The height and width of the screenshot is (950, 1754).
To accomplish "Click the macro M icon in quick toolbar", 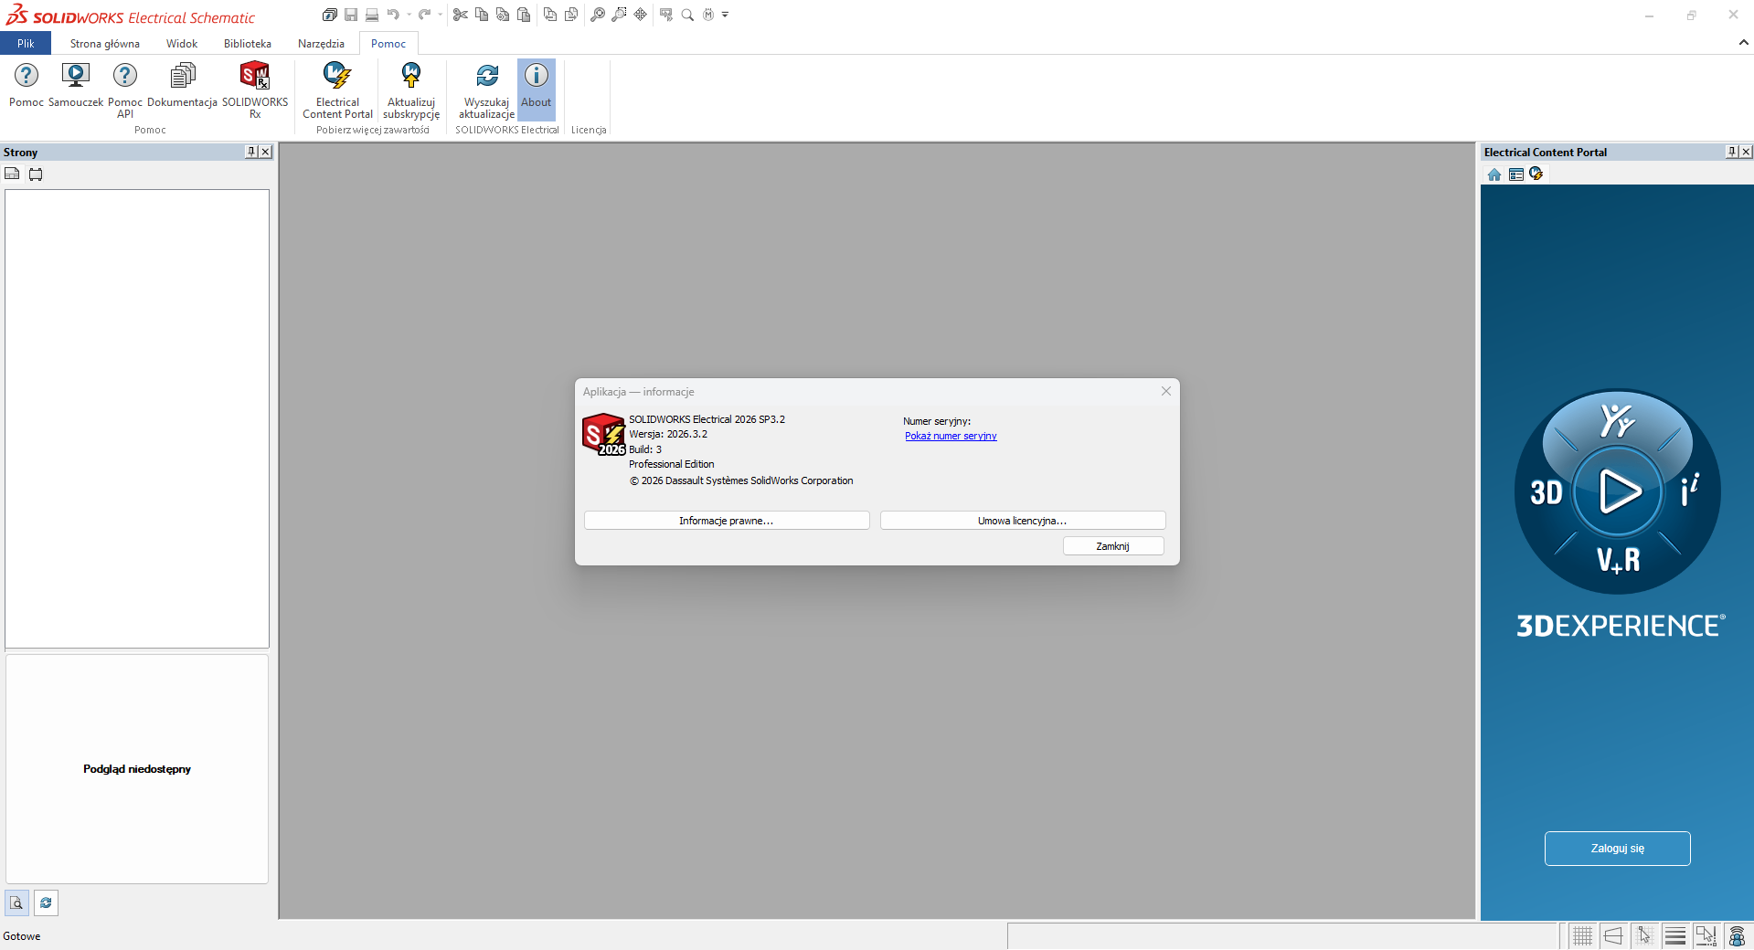I will pyautogui.click(x=708, y=15).
